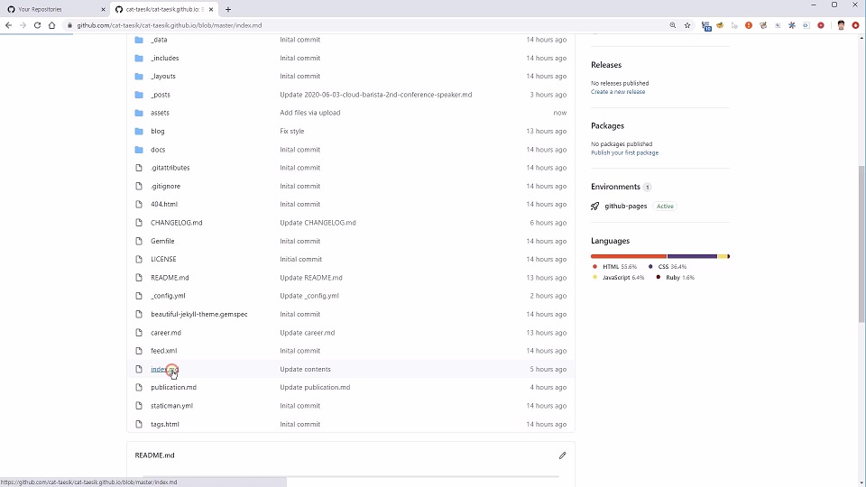Click 'Publish your first package' link
This screenshot has width=866, height=487.
[624, 152]
